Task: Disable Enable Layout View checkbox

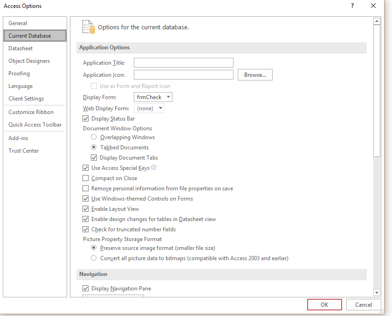Action: pos(85,208)
